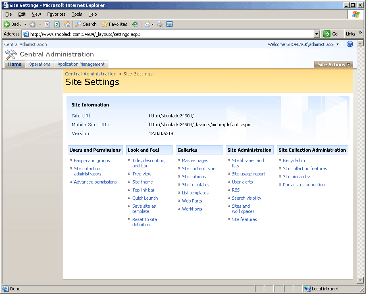Select the version number 12.0.0.6219

pos(161,133)
